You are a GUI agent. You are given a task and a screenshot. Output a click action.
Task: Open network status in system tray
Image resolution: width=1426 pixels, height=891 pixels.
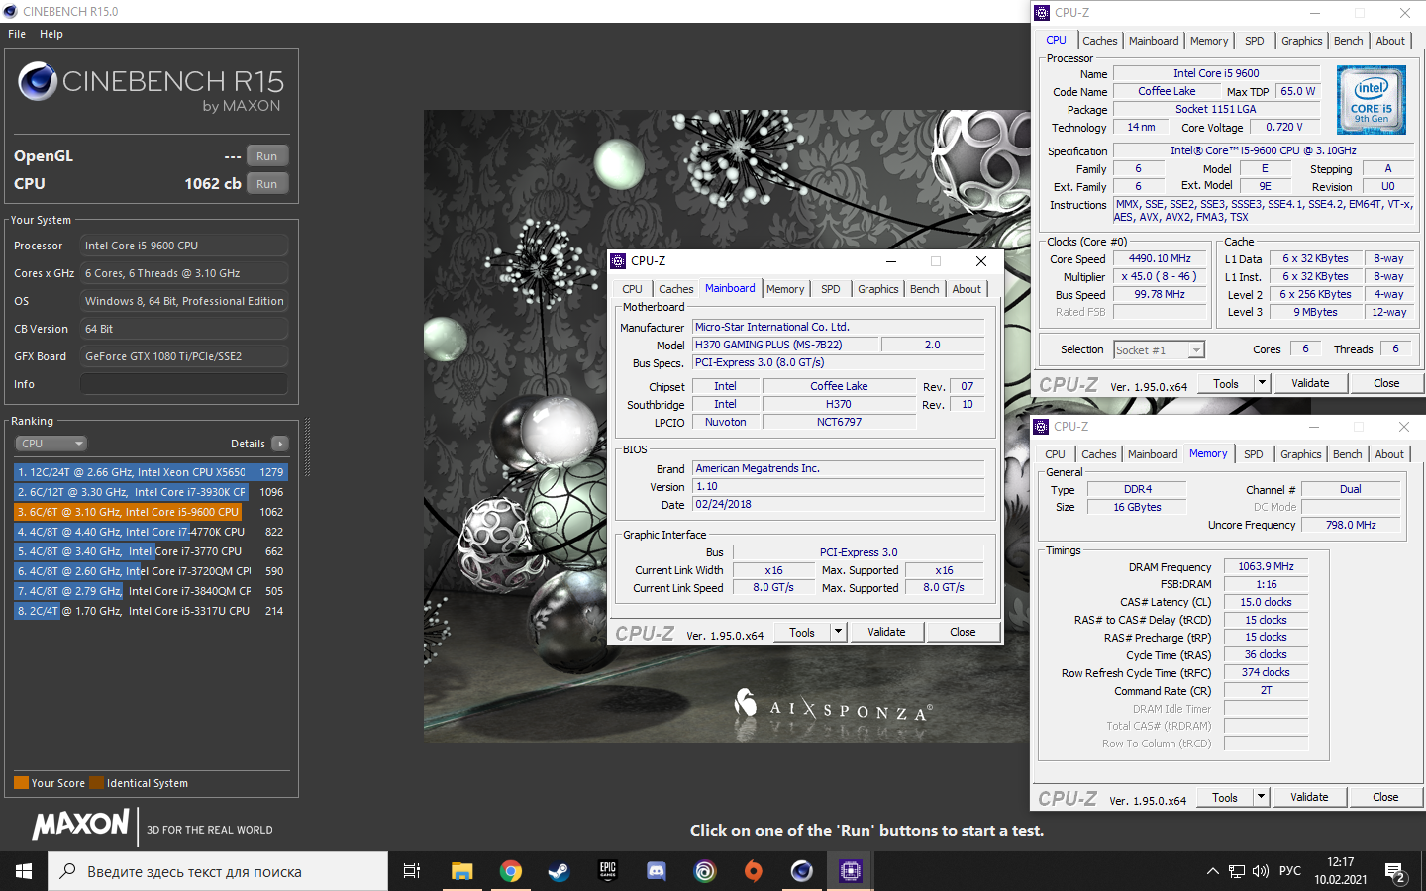pyautogui.click(x=1237, y=871)
